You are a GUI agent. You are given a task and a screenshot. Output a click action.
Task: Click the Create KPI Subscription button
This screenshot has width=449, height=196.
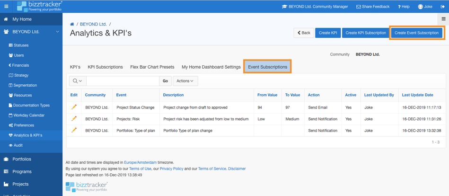(x=366, y=33)
